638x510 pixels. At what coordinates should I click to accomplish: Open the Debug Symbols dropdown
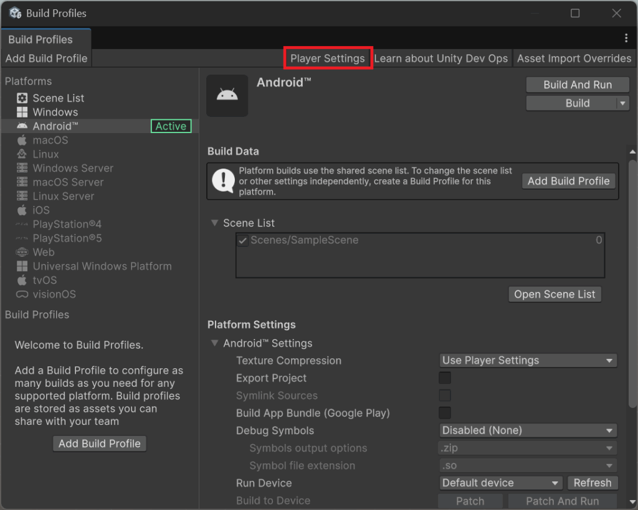528,430
